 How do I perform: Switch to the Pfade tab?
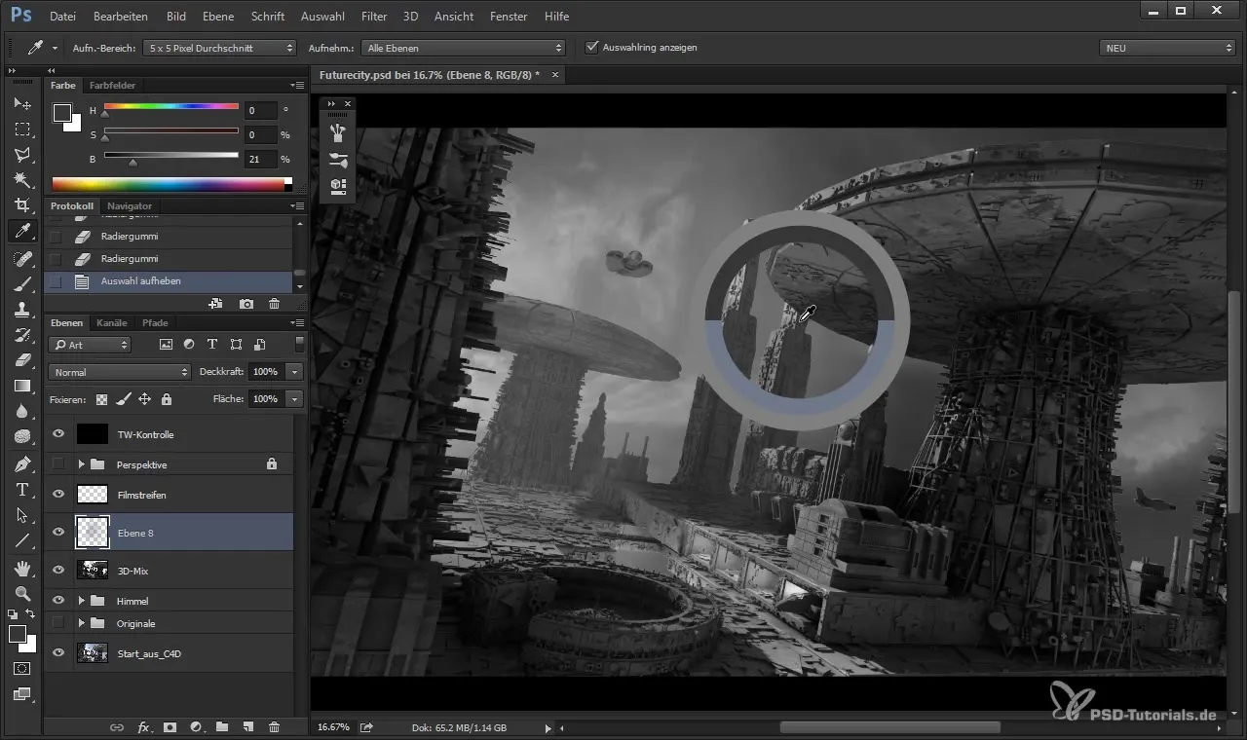tap(155, 322)
